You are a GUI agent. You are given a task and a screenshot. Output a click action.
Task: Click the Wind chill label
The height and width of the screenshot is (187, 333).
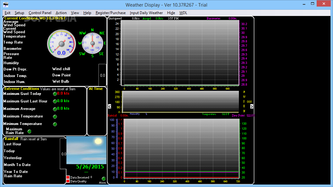(61, 69)
